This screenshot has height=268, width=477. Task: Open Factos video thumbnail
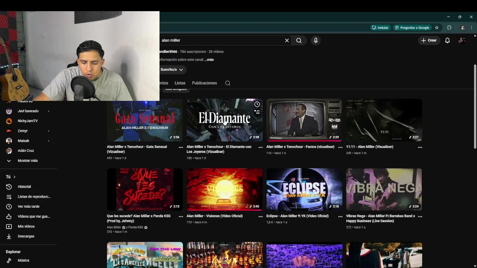coord(304,120)
